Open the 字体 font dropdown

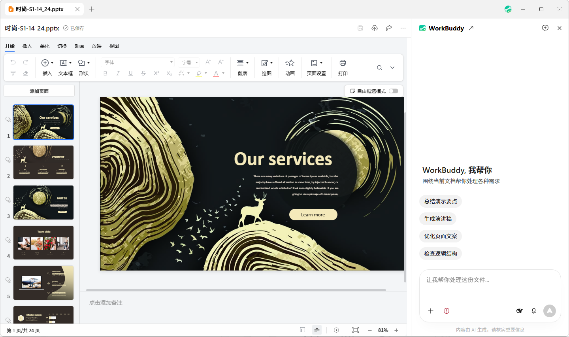click(138, 62)
